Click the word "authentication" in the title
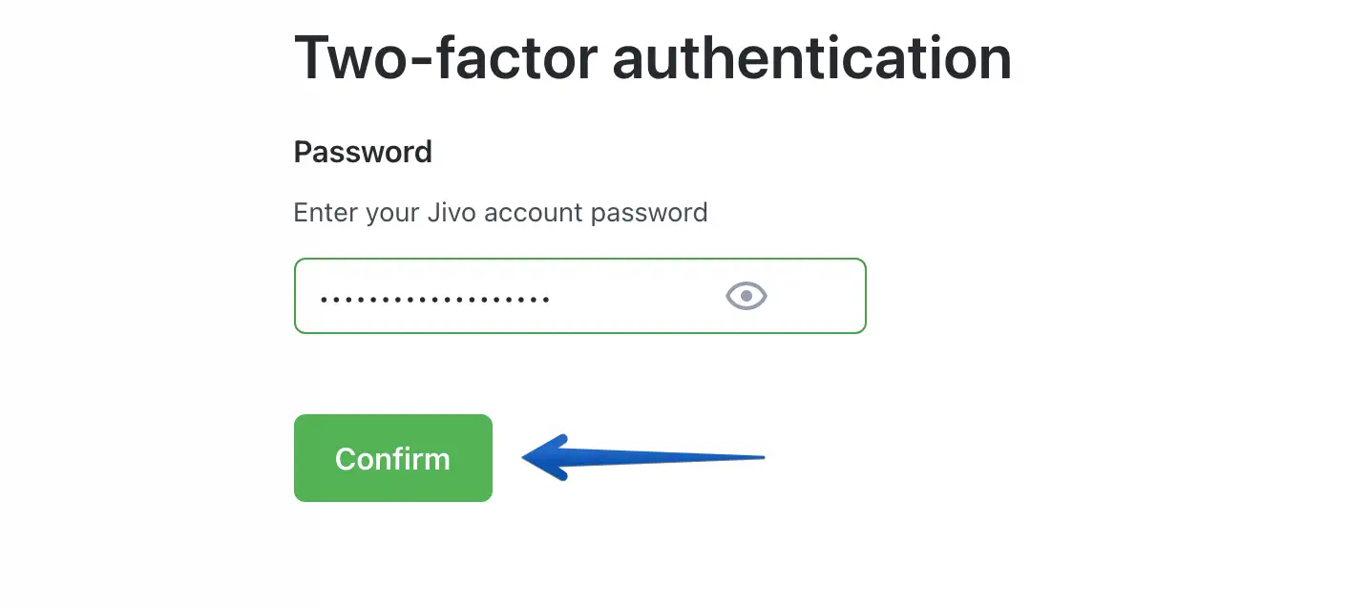This screenshot has height=607, width=1367. tap(811, 57)
